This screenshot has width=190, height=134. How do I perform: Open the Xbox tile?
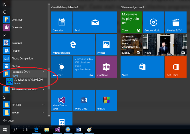pos(131,22)
